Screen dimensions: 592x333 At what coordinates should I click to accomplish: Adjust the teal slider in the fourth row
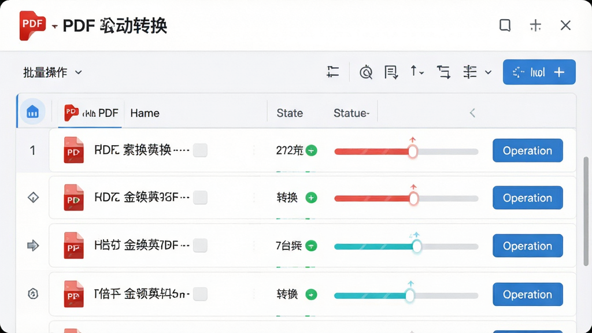[410, 295]
